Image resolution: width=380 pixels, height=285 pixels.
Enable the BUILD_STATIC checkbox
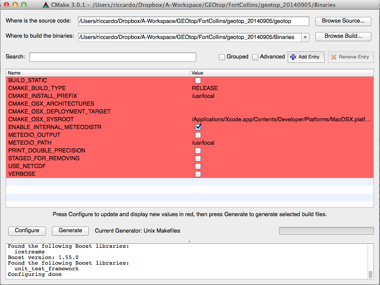click(198, 81)
